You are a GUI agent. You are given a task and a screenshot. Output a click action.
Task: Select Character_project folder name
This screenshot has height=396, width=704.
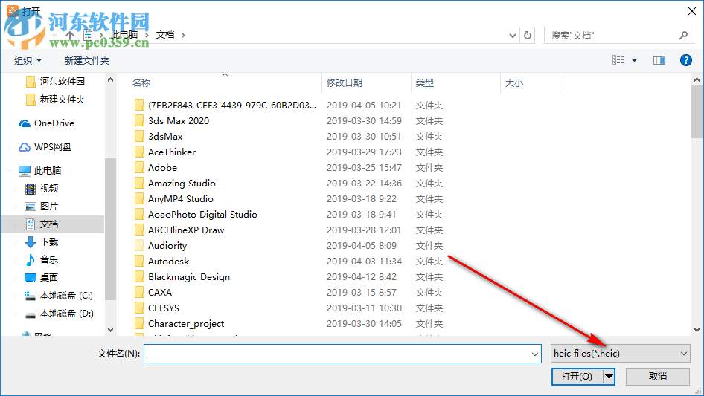pos(186,324)
